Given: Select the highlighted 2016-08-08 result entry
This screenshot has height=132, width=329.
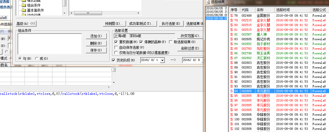Looking at the screenshot, I should (x=216, y=18).
